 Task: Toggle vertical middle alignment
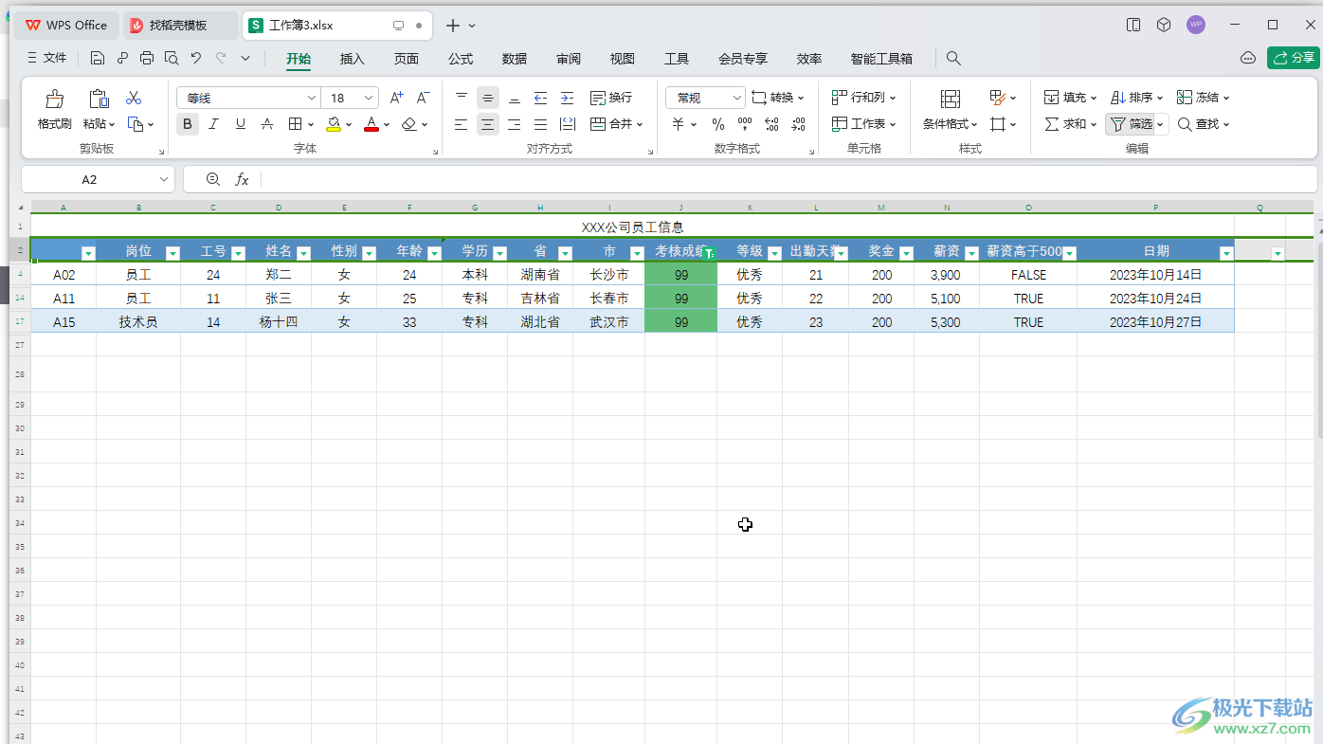488,98
